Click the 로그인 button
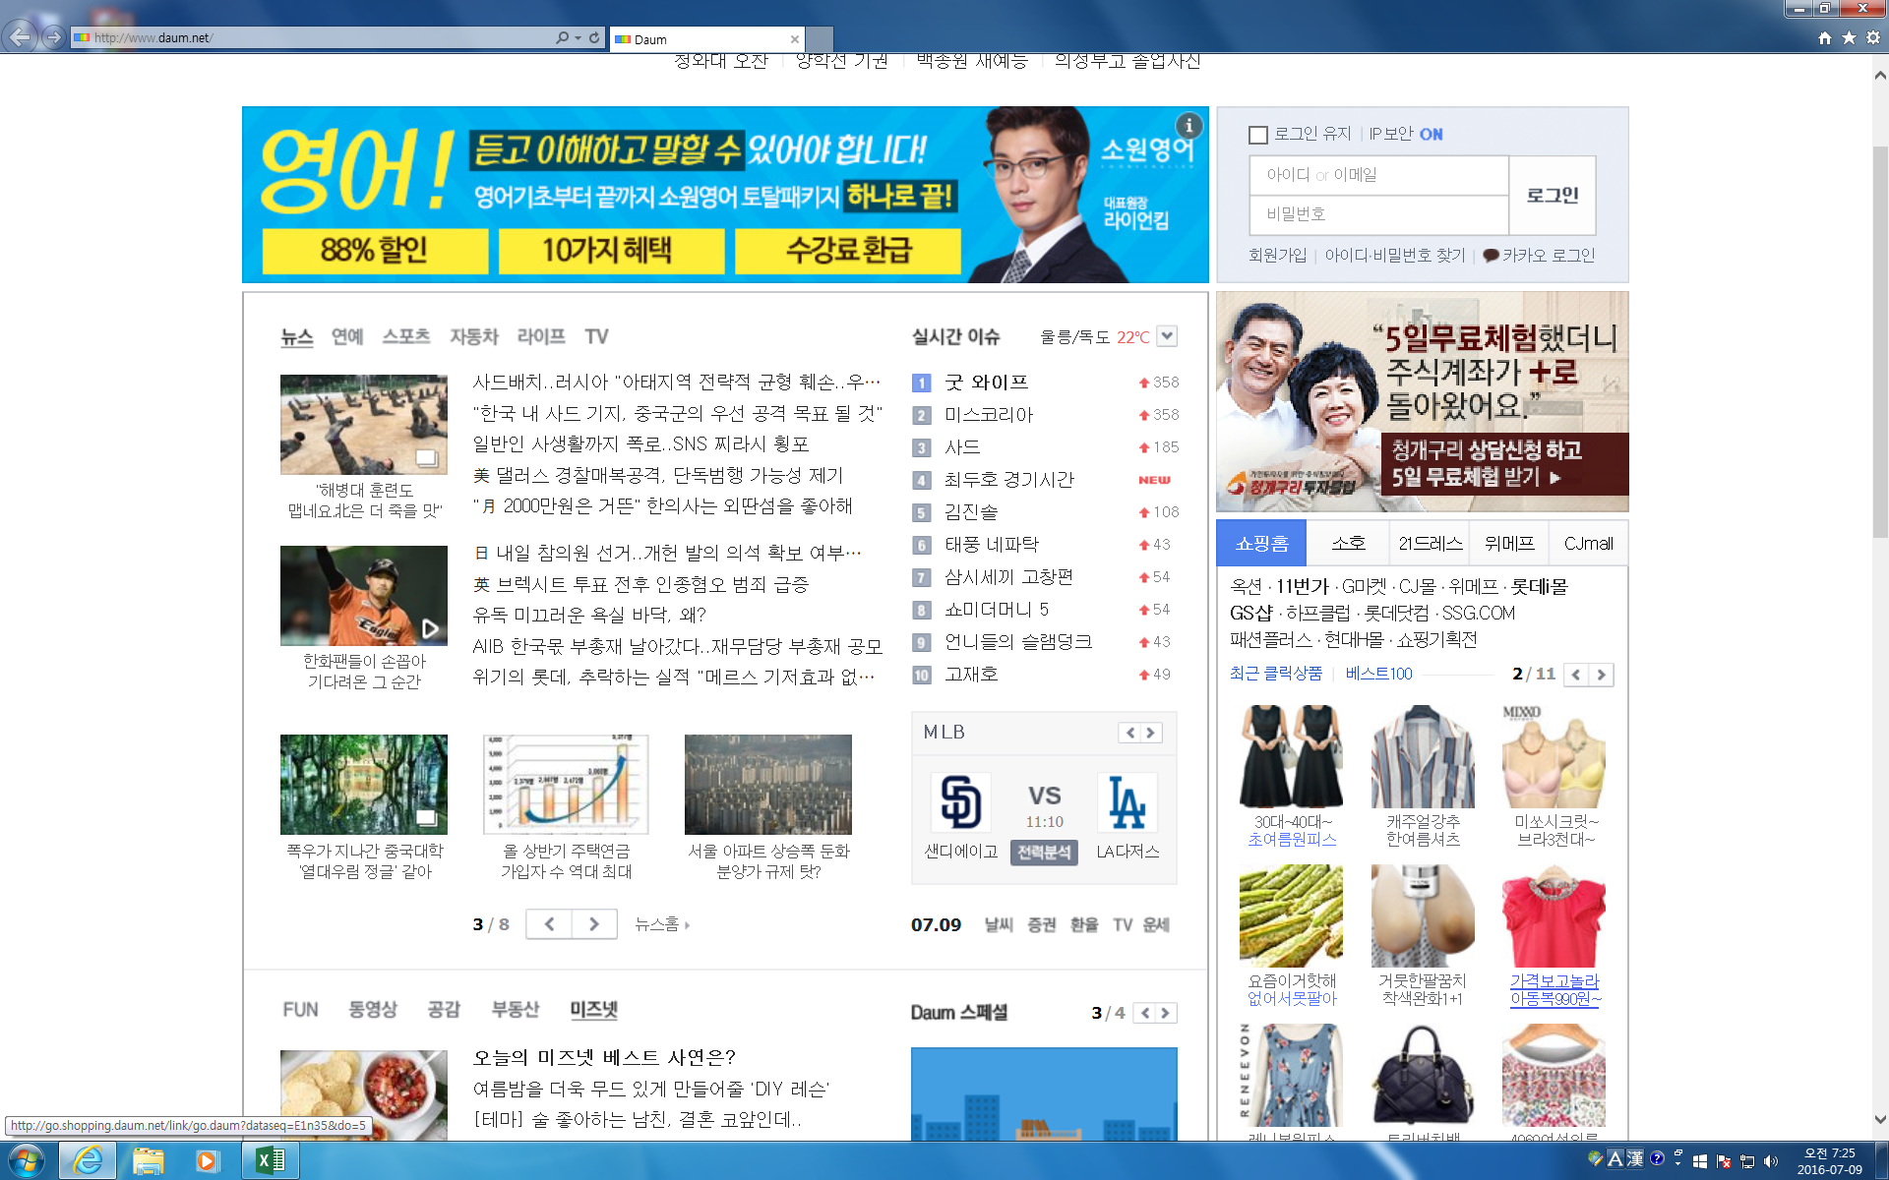This screenshot has width=1889, height=1180. 1552,195
